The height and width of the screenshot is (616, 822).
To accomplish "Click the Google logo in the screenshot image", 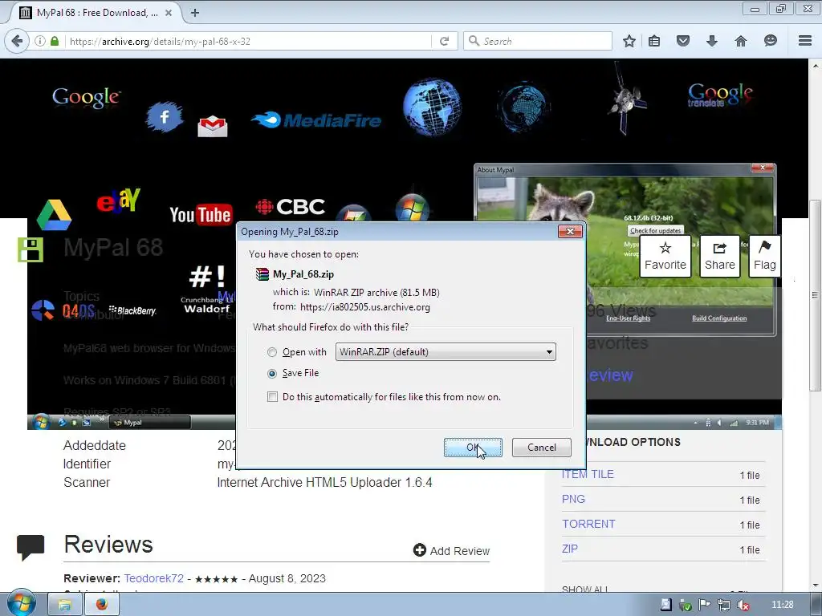I will [87, 97].
